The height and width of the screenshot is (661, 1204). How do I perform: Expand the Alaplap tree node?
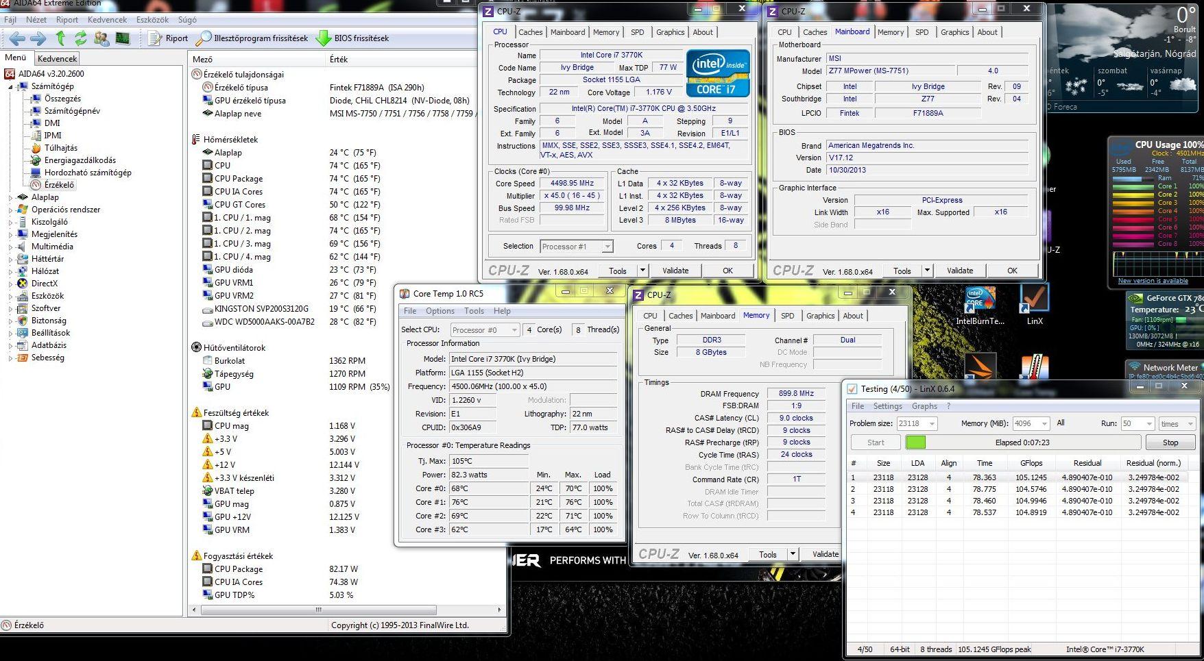coord(10,198)
